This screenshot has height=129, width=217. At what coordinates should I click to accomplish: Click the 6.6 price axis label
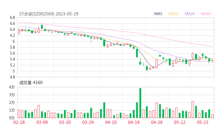(x=12, y=23)
